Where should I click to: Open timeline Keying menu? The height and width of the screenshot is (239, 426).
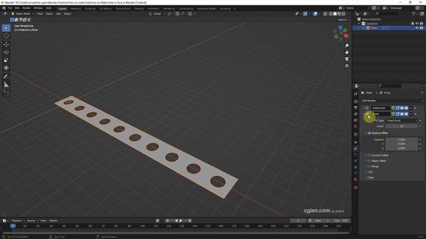(x=32, y=220)
